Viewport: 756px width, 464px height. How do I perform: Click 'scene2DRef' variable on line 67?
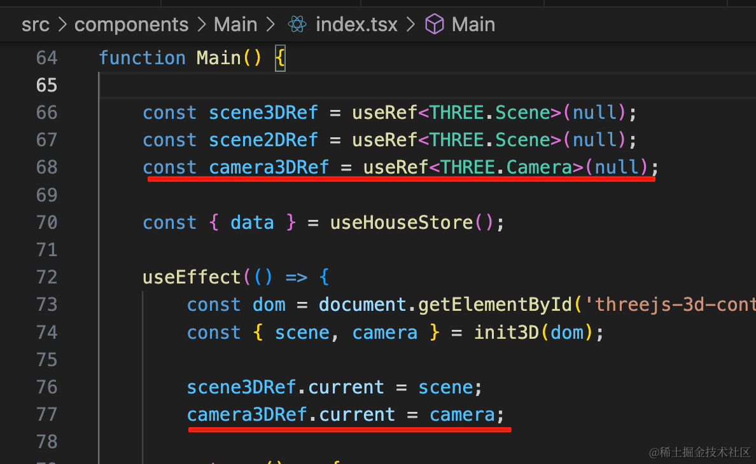tap(263, 140)
